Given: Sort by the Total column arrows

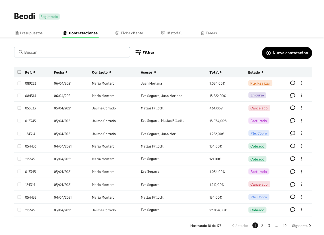Looking at the screenshot, I should [221, 72].
